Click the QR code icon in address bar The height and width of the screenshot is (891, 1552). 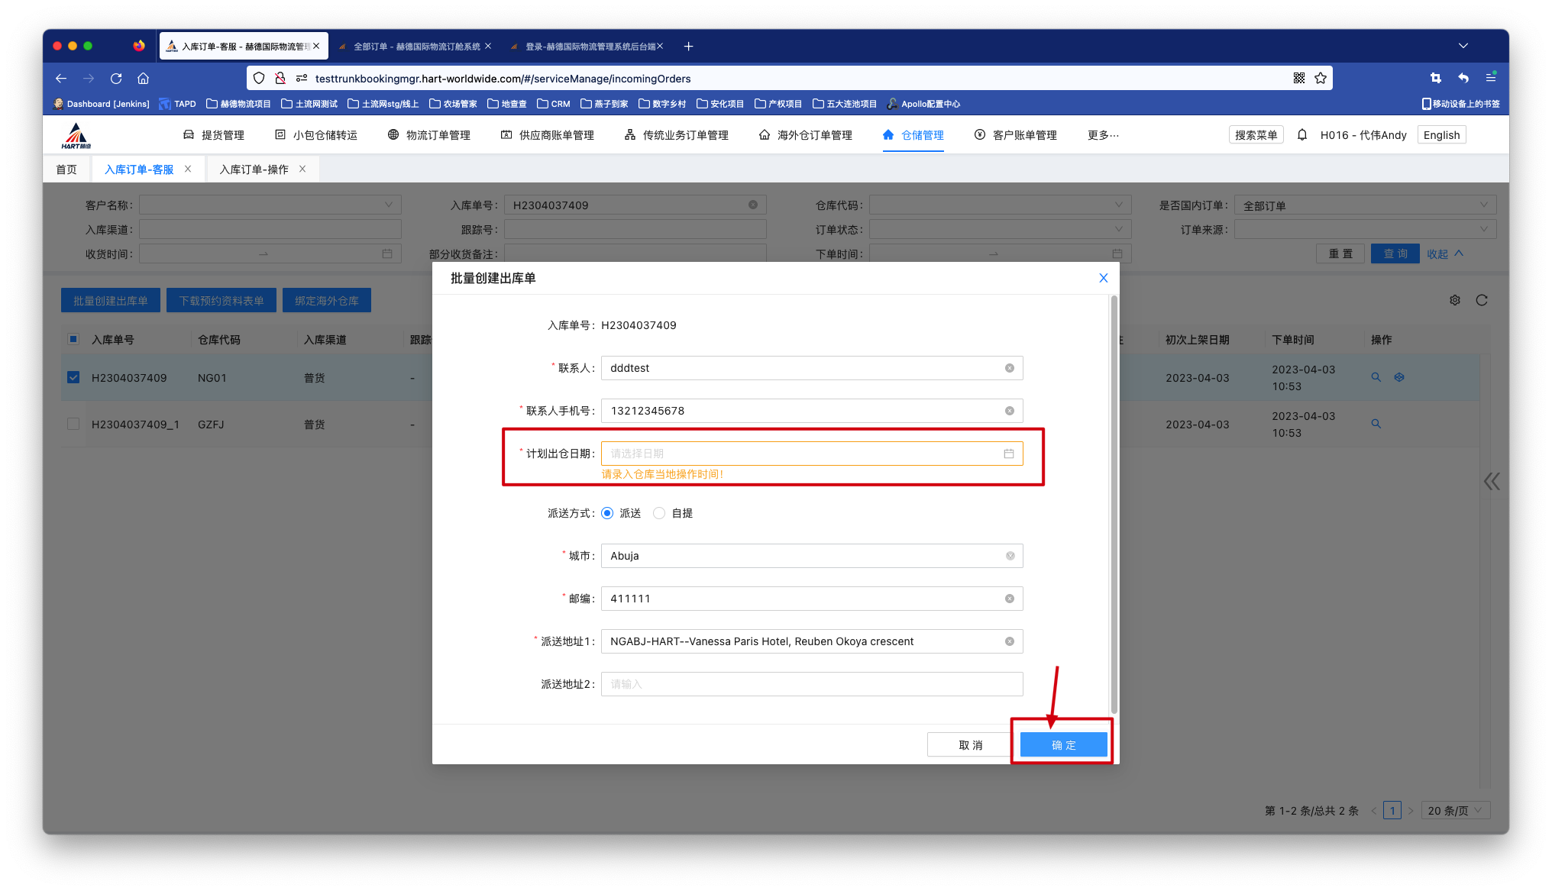(1298, 78)
